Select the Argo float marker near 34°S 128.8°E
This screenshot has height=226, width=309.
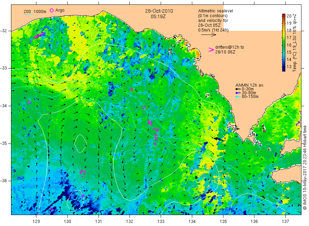(x=29, y=102)
